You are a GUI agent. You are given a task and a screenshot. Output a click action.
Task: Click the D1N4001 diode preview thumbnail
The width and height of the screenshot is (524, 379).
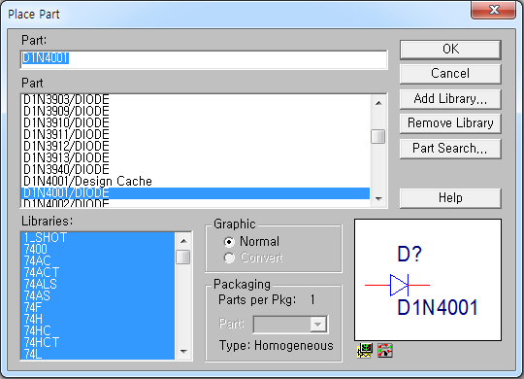(428, 280)
